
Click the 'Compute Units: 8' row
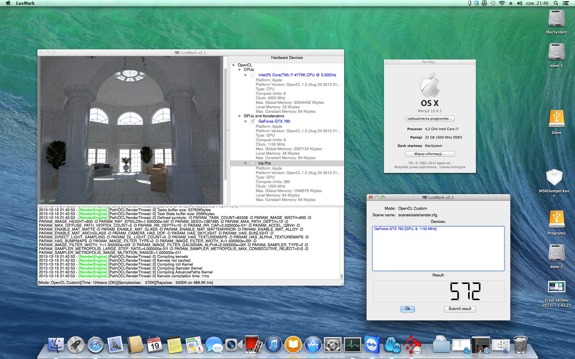271,94
